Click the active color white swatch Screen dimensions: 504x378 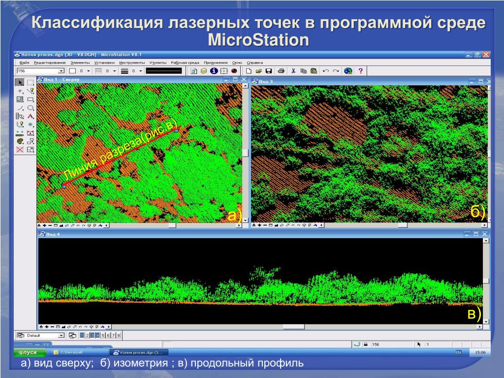tap(73, 71)
